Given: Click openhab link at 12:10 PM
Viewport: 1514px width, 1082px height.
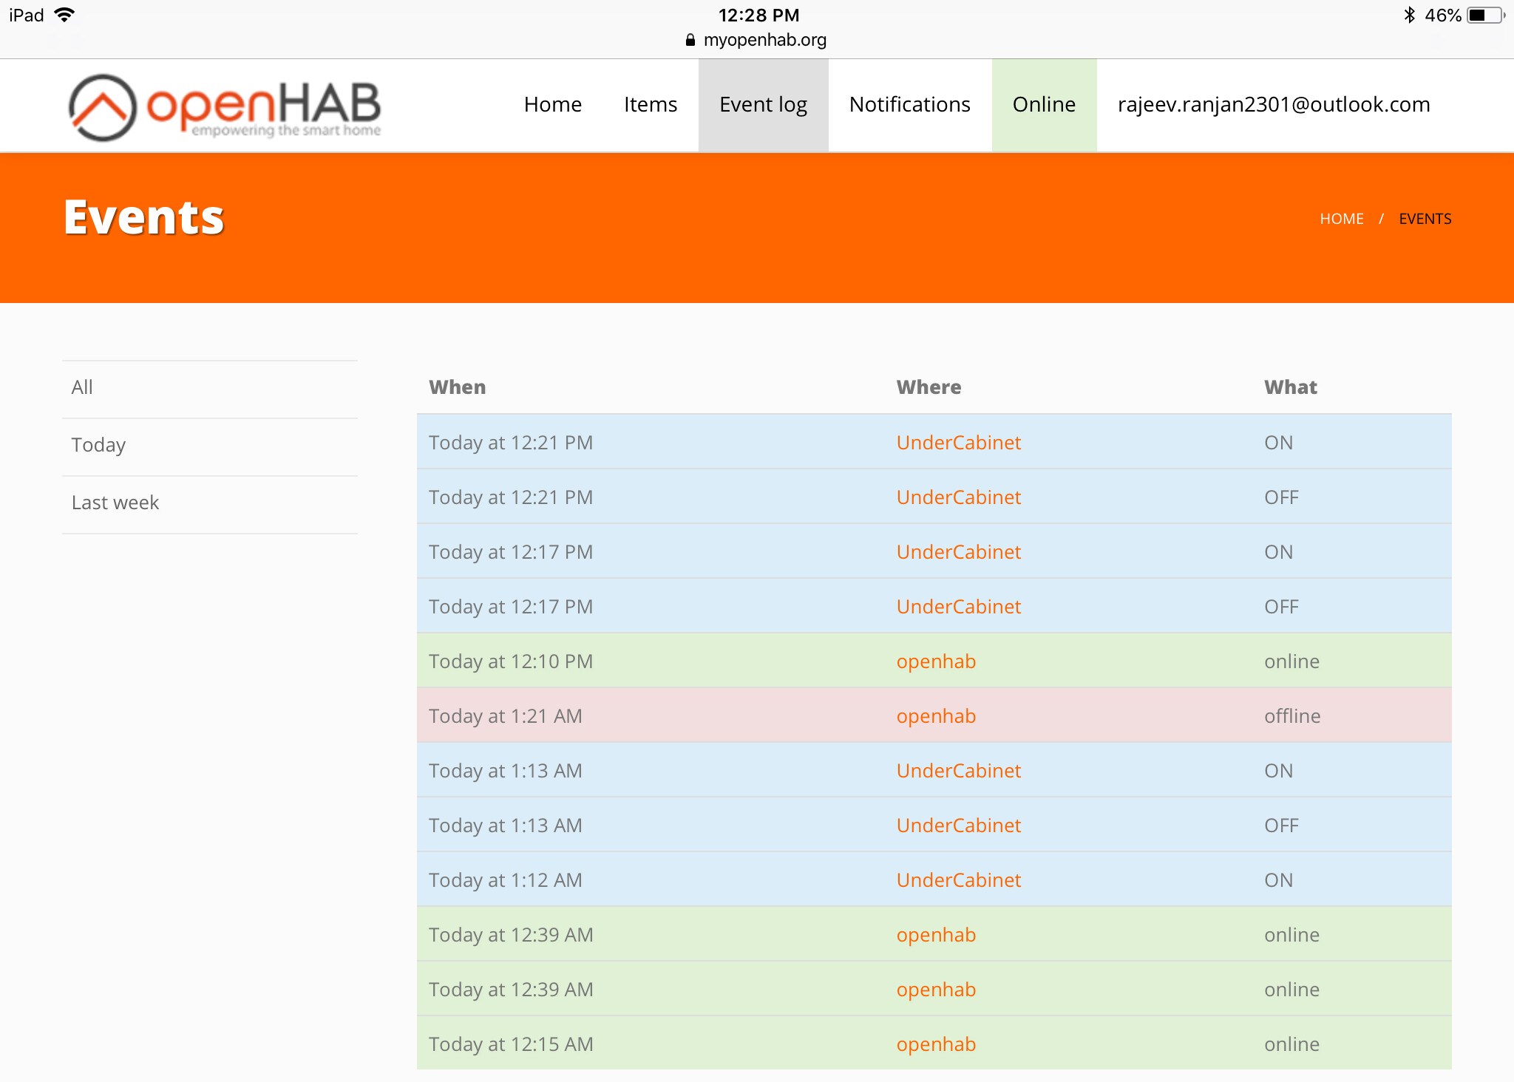Looking at the screenshot, I should pos(936,661).
